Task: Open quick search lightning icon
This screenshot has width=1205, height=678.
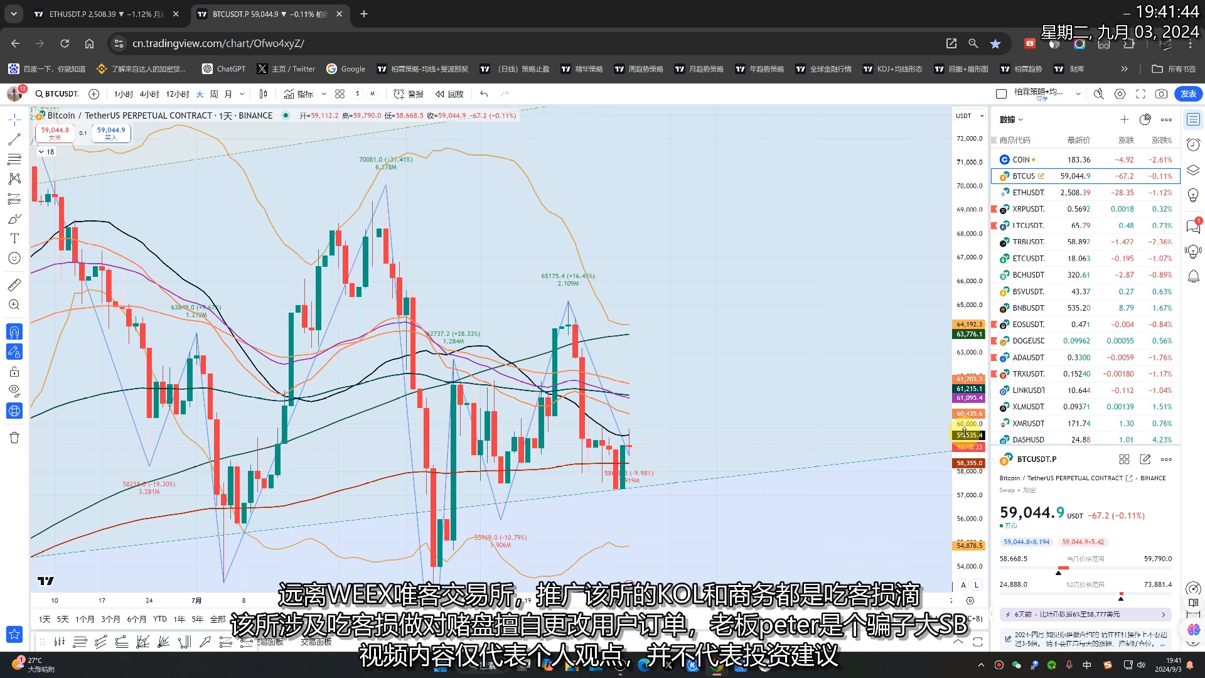Action: pyautogui.click(x=1098, y=94)
